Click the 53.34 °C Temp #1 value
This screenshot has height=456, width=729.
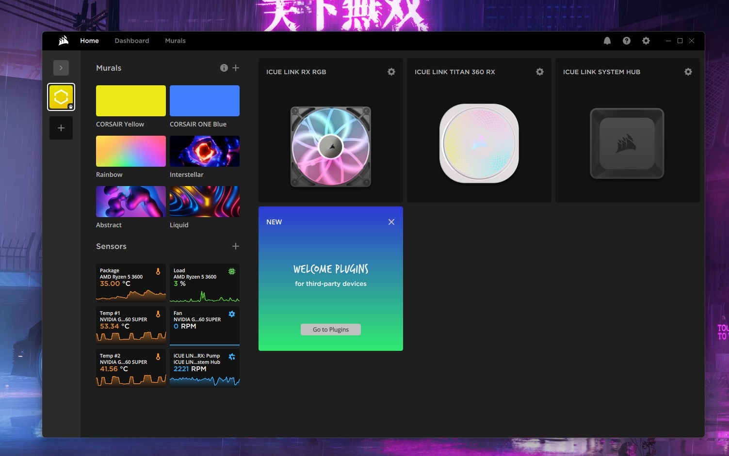point(114,326)
